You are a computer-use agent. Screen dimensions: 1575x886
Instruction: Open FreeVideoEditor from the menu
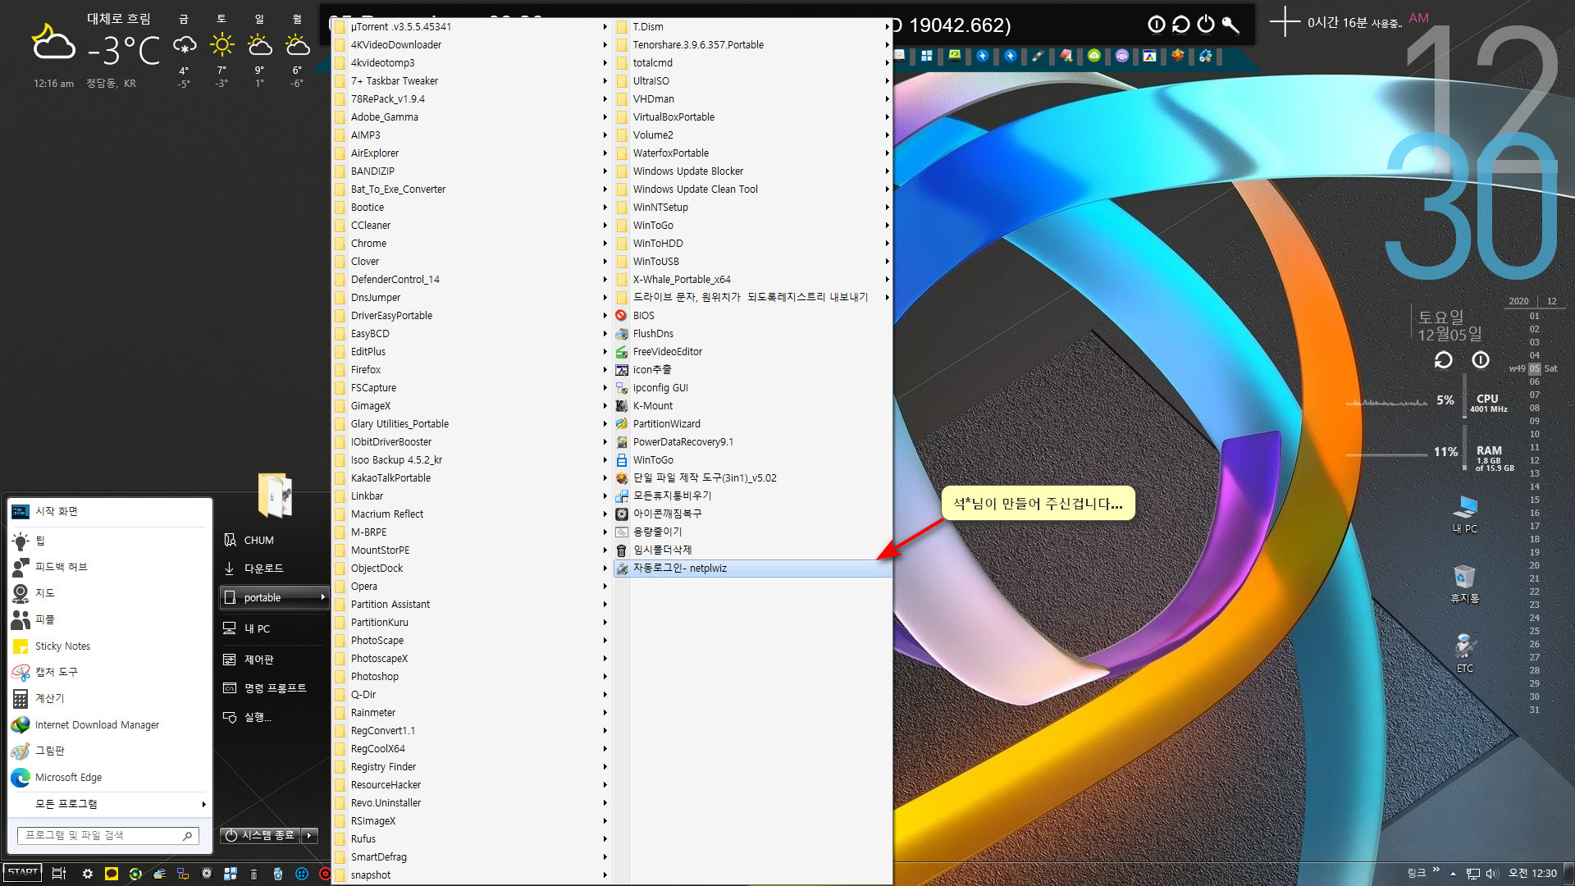coord(753,352)
